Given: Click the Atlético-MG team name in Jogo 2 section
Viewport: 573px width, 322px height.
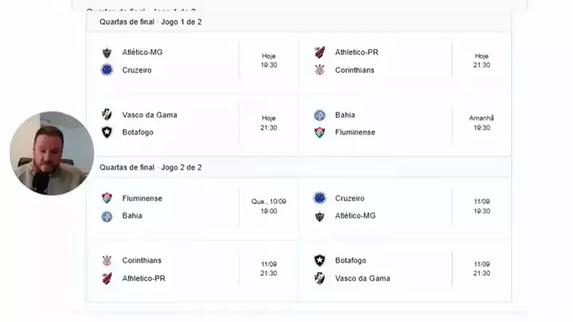Looking at the screenshot, I should pos(355,216).
